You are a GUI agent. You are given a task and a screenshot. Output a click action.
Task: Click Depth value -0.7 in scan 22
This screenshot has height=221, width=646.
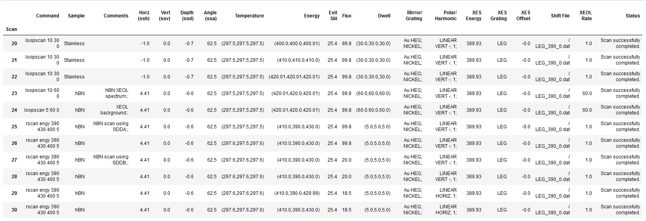(x=189, y=77)
